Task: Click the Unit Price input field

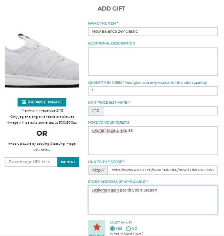Action: pos(160,111)
